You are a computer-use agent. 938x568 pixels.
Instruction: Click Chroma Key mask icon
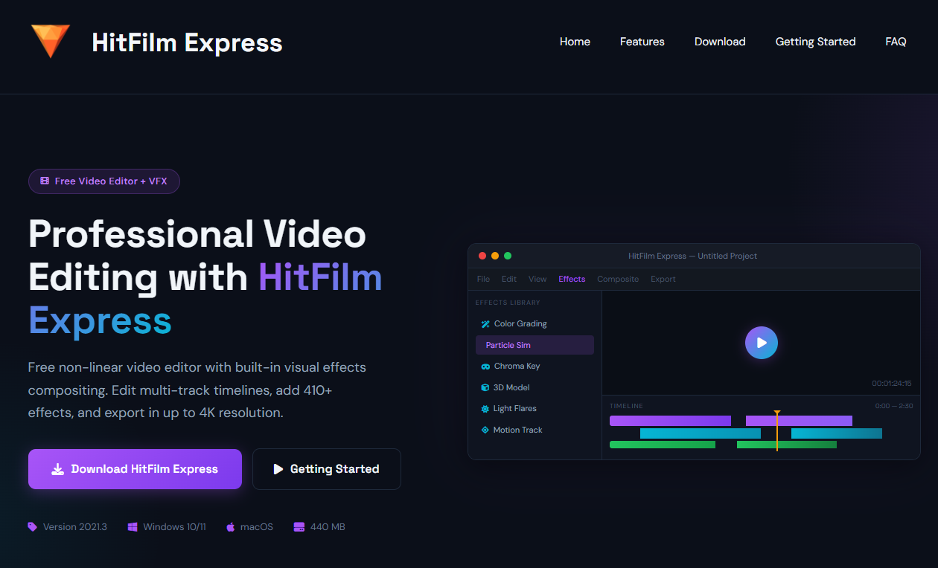[x=485, y=367]
